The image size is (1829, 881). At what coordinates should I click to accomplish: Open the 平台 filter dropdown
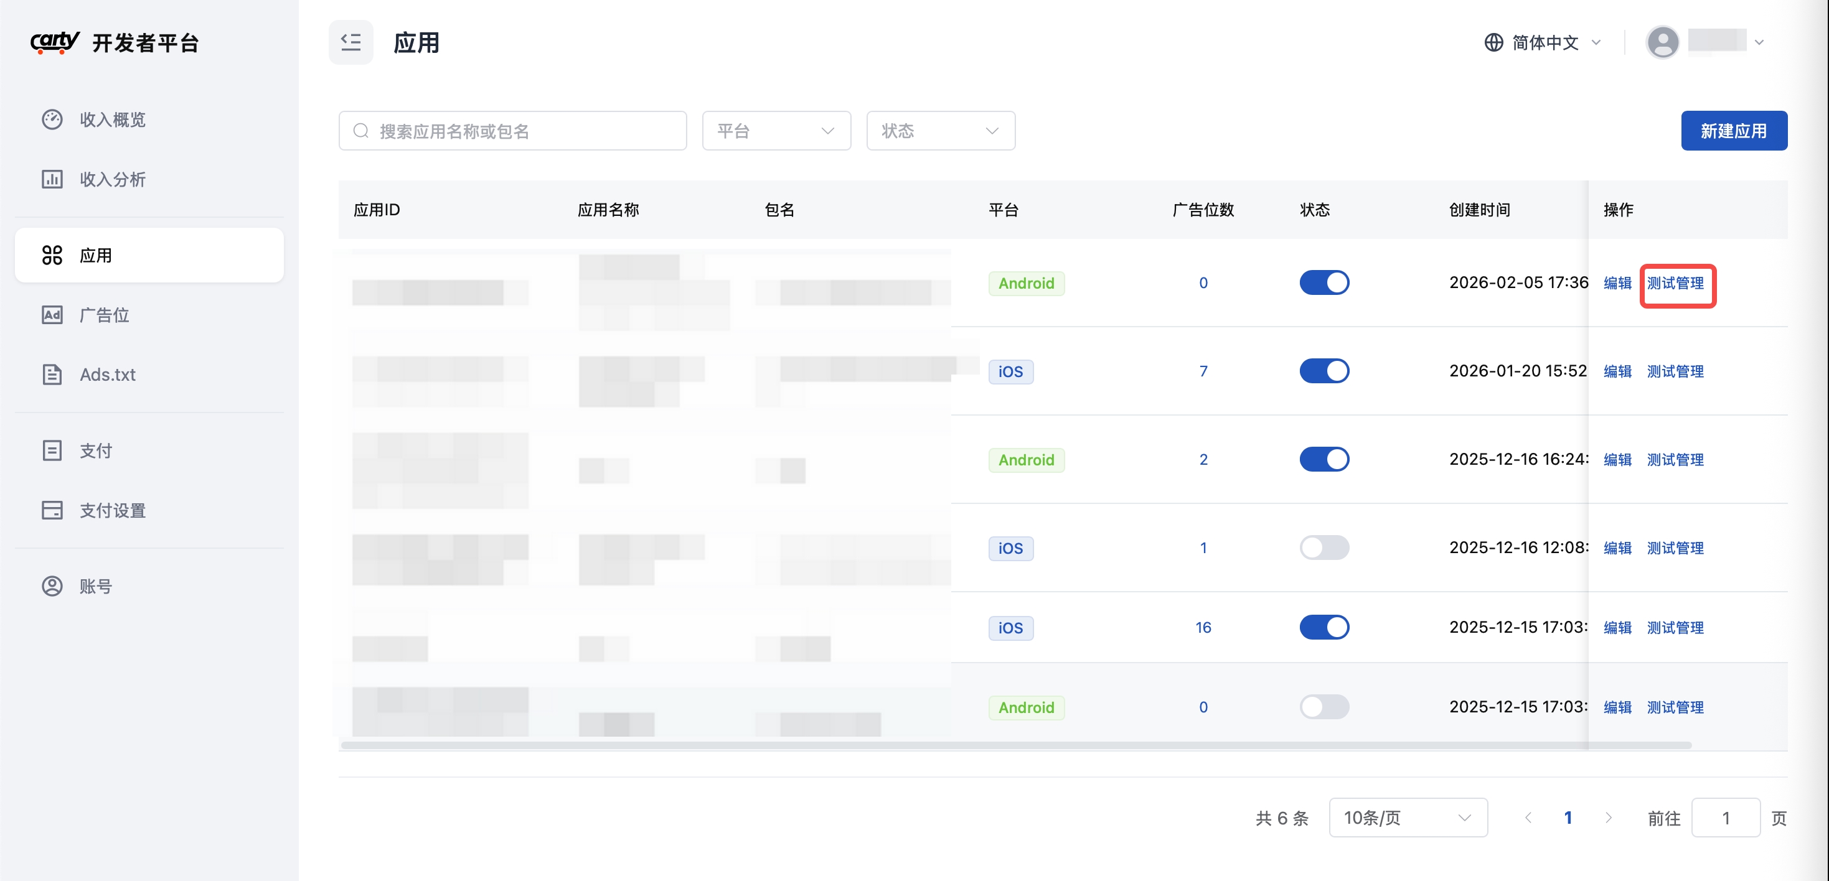[776, 131]
